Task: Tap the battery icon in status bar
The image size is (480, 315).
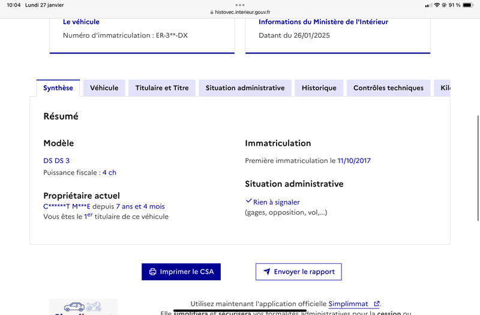Action: click(x=468, y=5)
